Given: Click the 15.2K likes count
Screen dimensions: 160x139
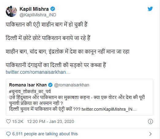Looking at the screenshot, I should tap(18, 121).
